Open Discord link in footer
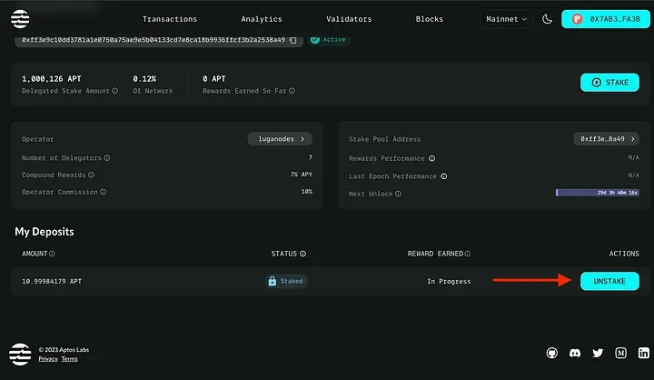Screen dimensions: 654x380 click(574, 352)
